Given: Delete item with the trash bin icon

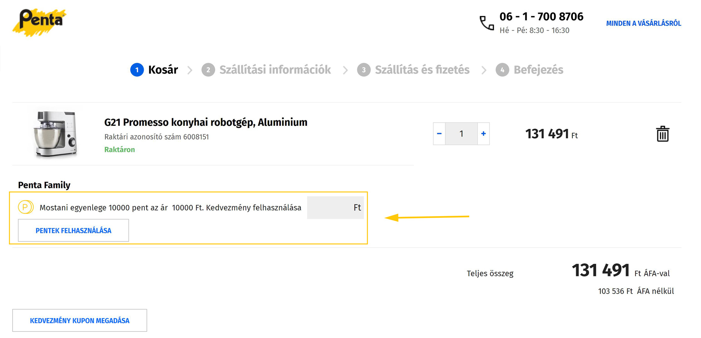Looking at the screenshot, I should point(662,134).
